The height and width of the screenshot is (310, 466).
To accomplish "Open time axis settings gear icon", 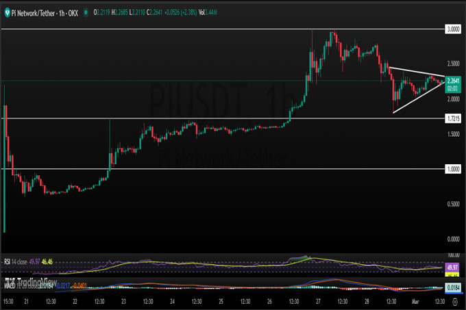I will pos(454,302).
